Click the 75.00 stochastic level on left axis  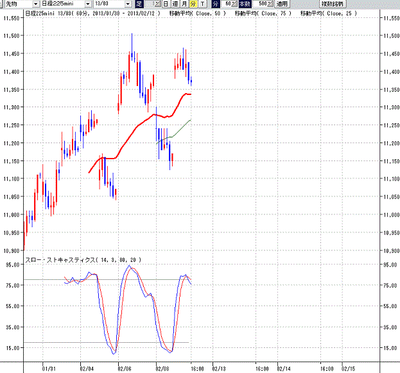(x=13, y=286)
